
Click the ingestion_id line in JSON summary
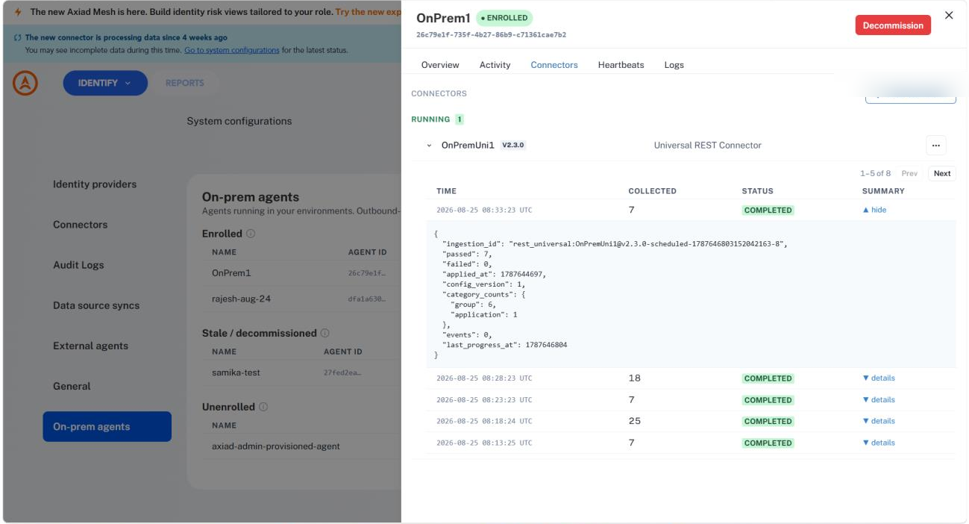point(615,244)
